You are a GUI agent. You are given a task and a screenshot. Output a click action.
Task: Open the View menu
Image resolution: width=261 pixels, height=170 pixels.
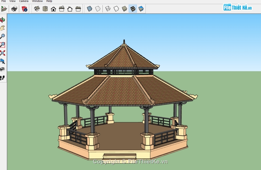pyautogui.click(x=12, y=1)
